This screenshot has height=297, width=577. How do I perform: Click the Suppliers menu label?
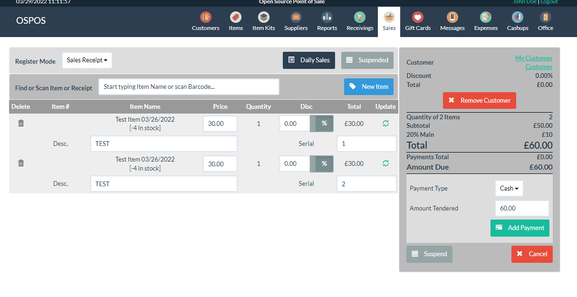296,28
